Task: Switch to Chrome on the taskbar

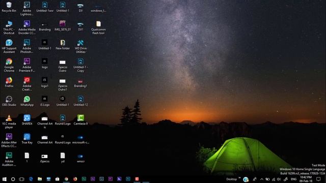Action: pos(66,179)
